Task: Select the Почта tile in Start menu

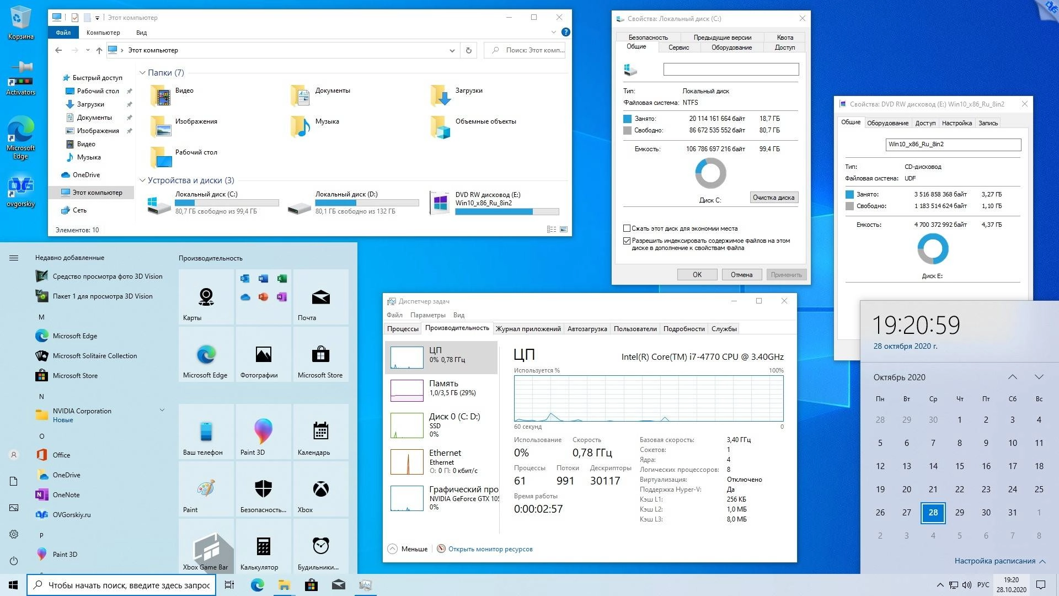Action: click(x=320, y=298)
